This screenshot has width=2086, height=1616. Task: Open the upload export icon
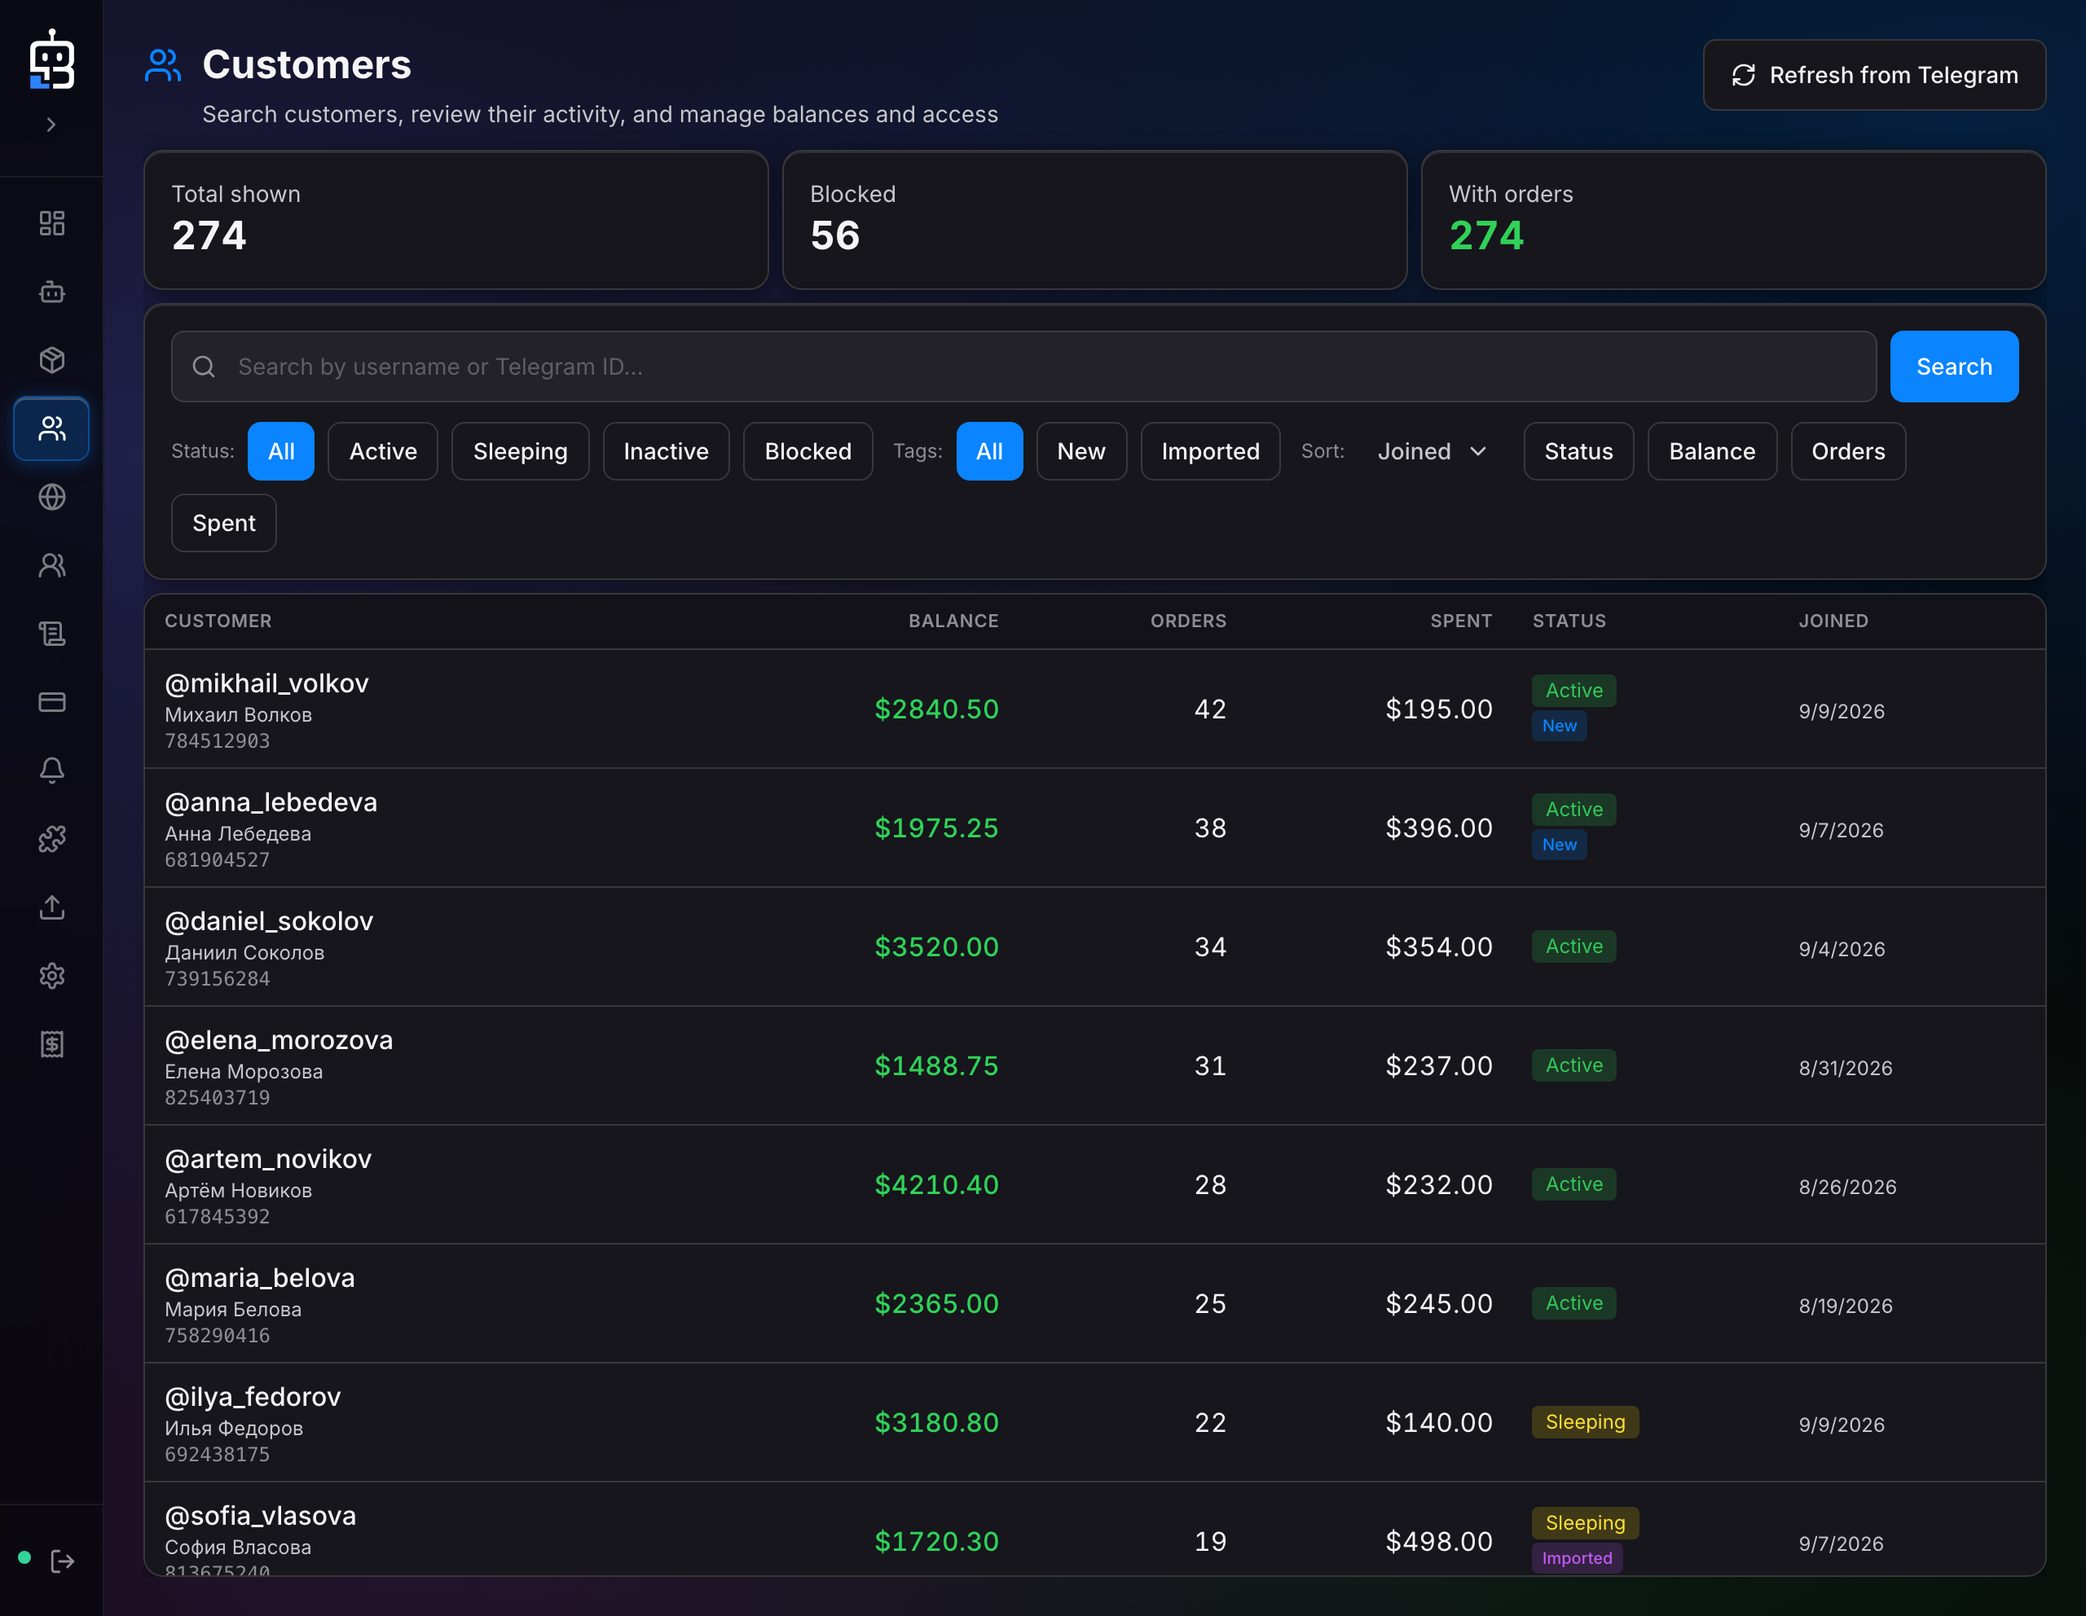point(51,907)
